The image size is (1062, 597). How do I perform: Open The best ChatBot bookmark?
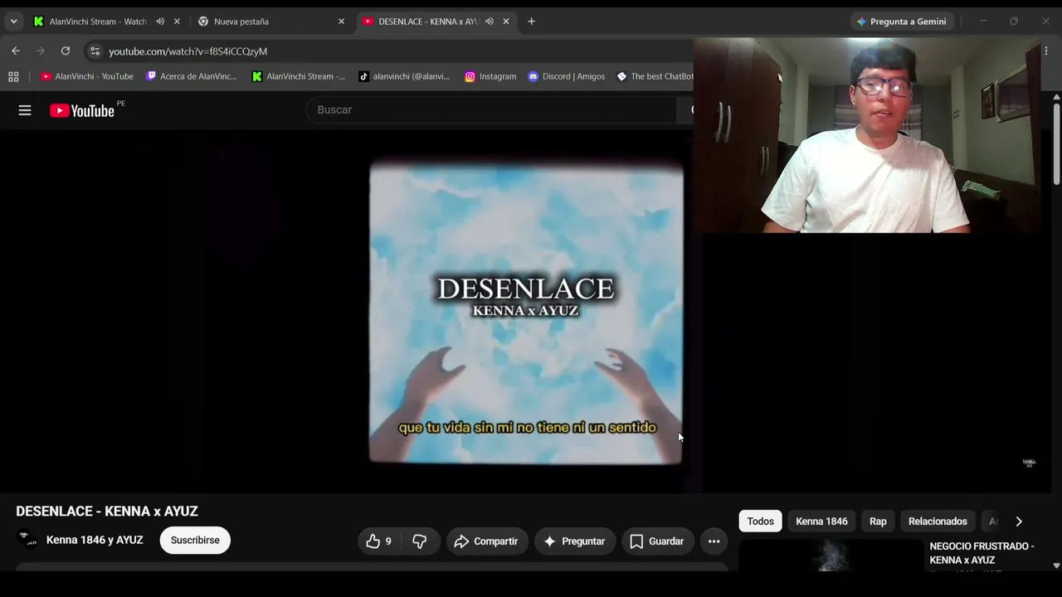pos(655,76)
